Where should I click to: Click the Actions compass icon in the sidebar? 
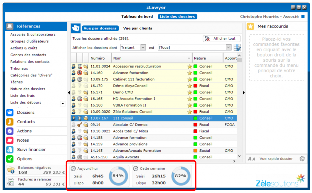[x=10, y=131]
